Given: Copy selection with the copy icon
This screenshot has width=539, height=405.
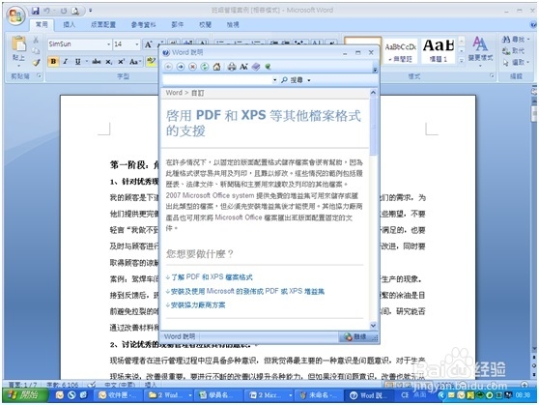Looking at the screenshot, I should pyautogui.click(x=36, y=51).
